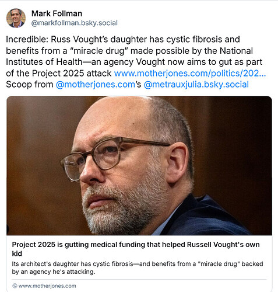Visit the @metrauxjulia.bsky.social mention profile
The image size is (278, 292).
(196, 85)
